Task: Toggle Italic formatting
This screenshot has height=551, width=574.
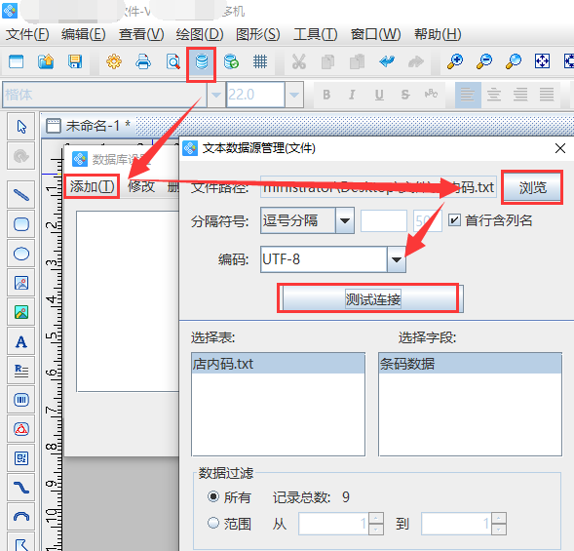Action: pyautogui.click(x=352, y=95)
